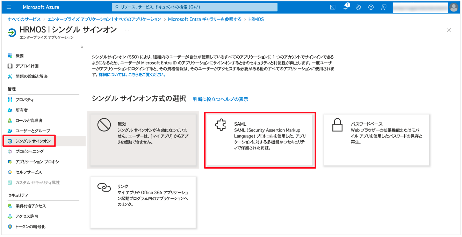Choose the 無効 method card
462x237 pixels.
click(143, 140)
